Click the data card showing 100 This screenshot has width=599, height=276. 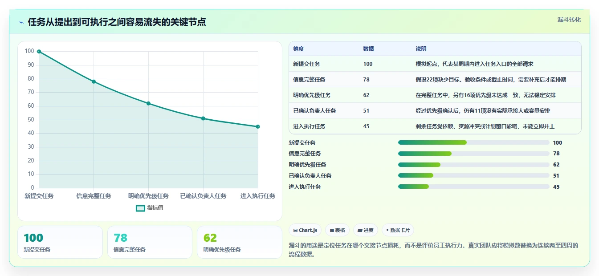60,242
